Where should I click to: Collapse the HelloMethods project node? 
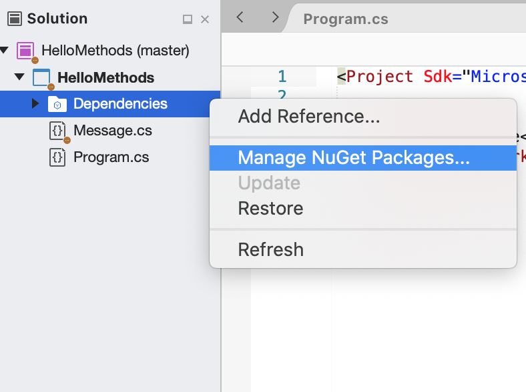(x=19, y=77)
